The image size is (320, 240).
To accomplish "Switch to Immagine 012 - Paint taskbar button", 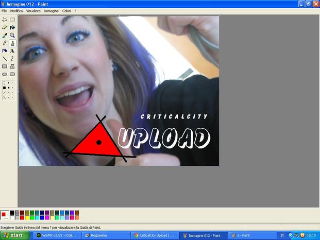I will pyautogui.click(x=203, y=235).
